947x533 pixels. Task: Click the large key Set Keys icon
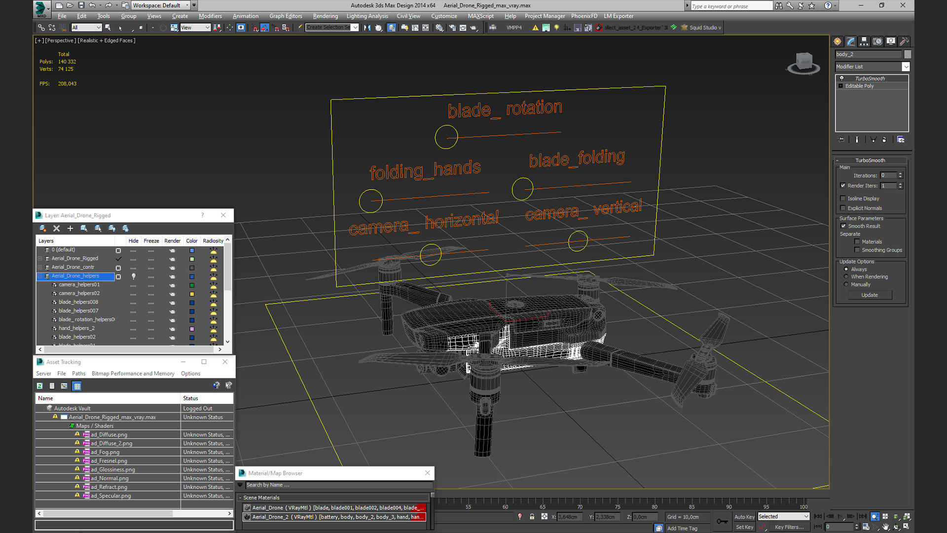click(x=722, y=521)
